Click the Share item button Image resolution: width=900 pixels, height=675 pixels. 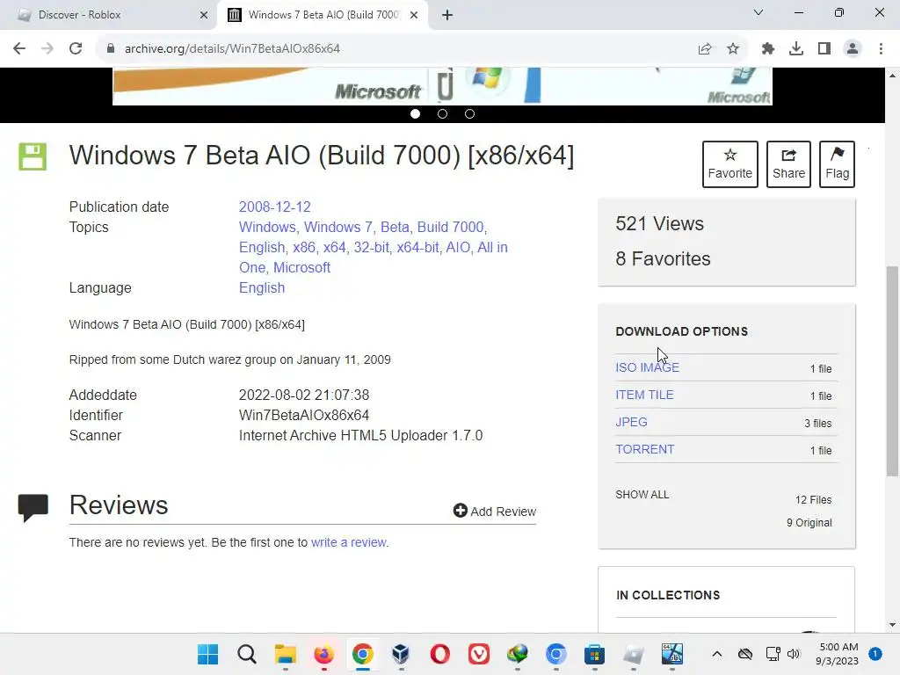(788, 164)
